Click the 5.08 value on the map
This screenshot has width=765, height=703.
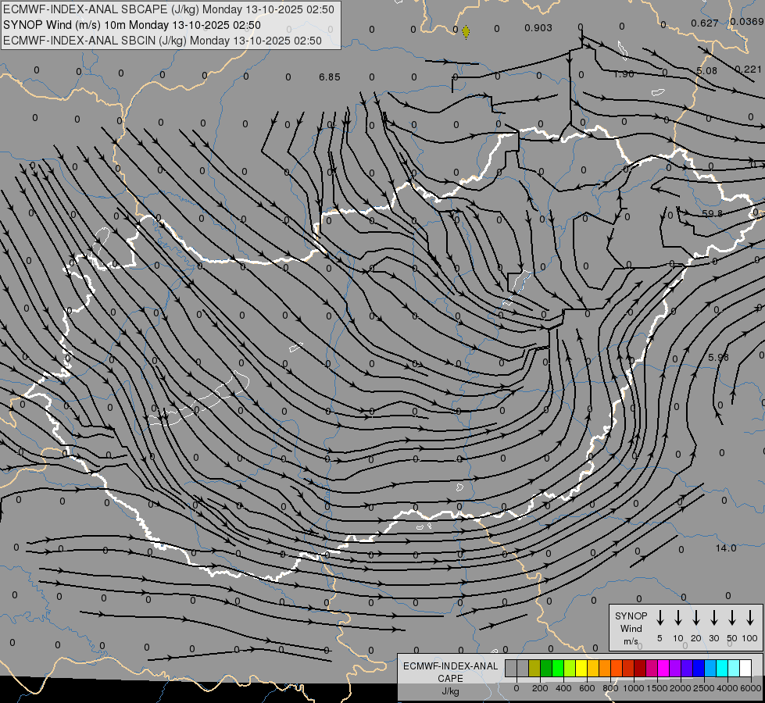click(x=706, y=71)
